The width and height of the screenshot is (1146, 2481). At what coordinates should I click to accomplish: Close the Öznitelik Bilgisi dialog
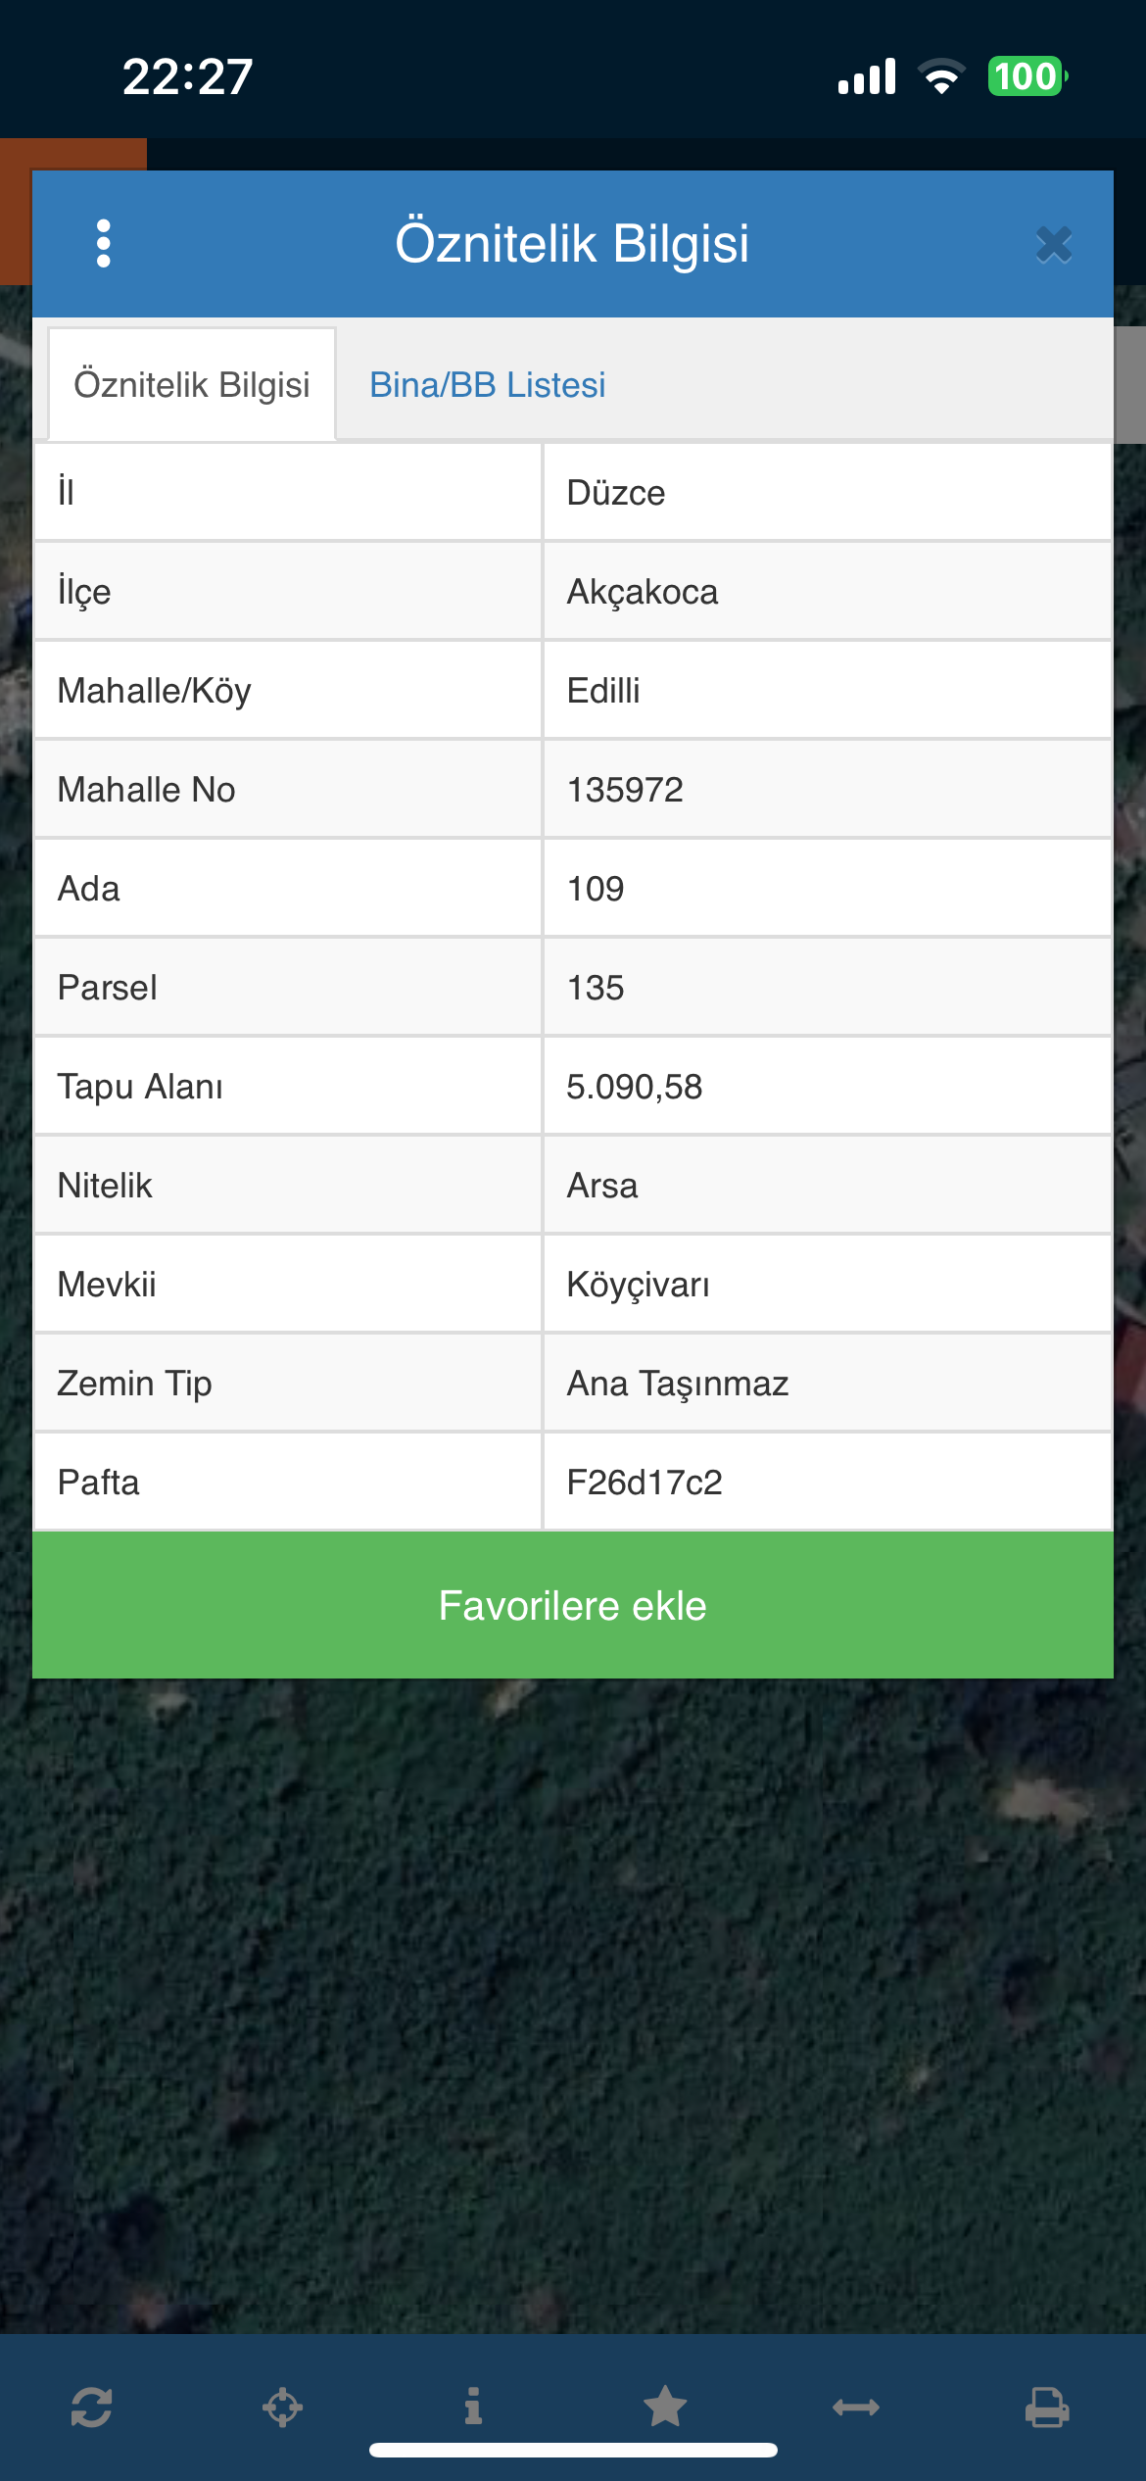(1053, 245)
